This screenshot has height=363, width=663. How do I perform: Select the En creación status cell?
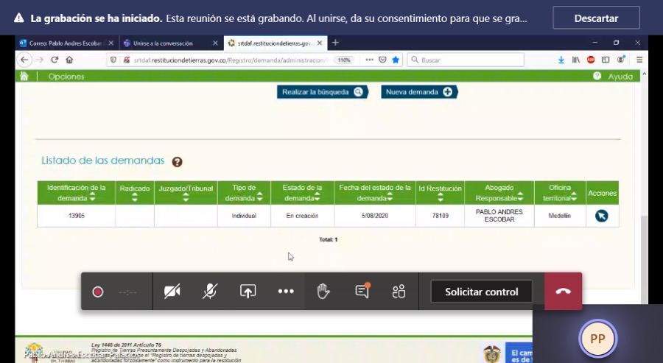coord(302,216)
